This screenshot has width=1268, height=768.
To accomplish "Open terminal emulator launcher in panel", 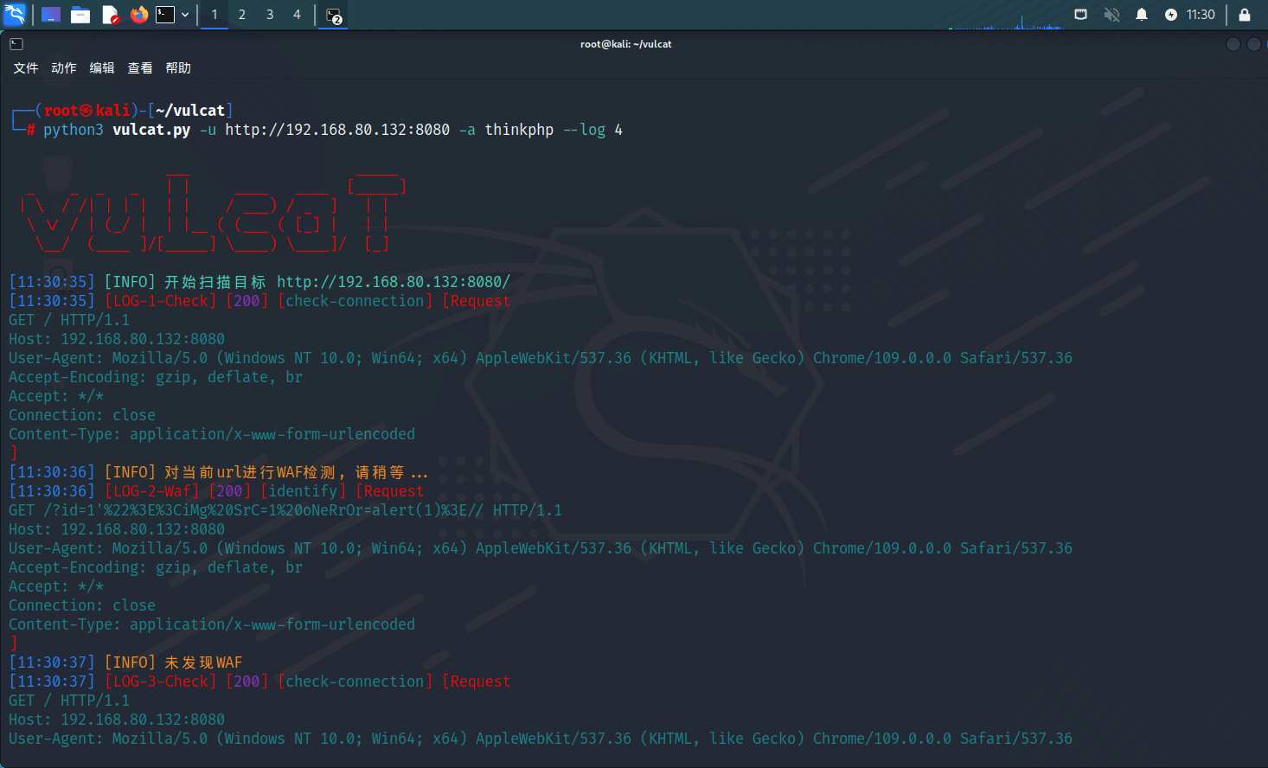I will pos(165,15).
